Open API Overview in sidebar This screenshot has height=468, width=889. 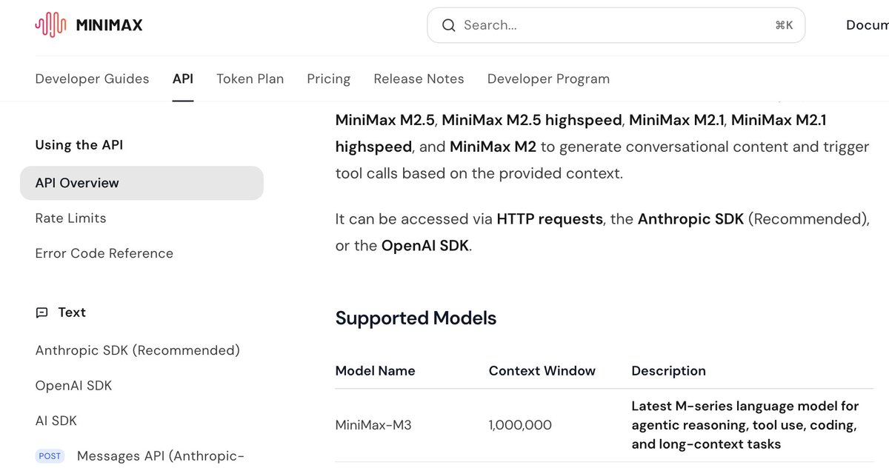point(141,183)
